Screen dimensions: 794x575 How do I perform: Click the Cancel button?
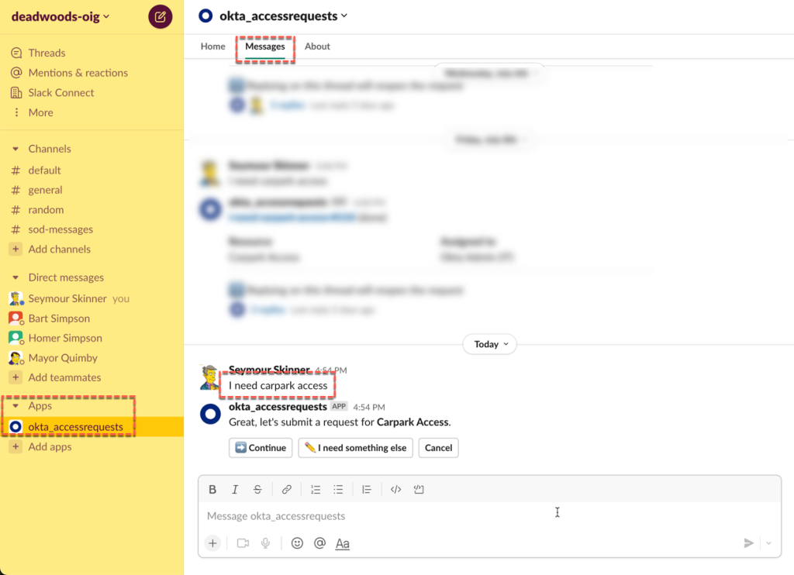(x=439, y=448)
